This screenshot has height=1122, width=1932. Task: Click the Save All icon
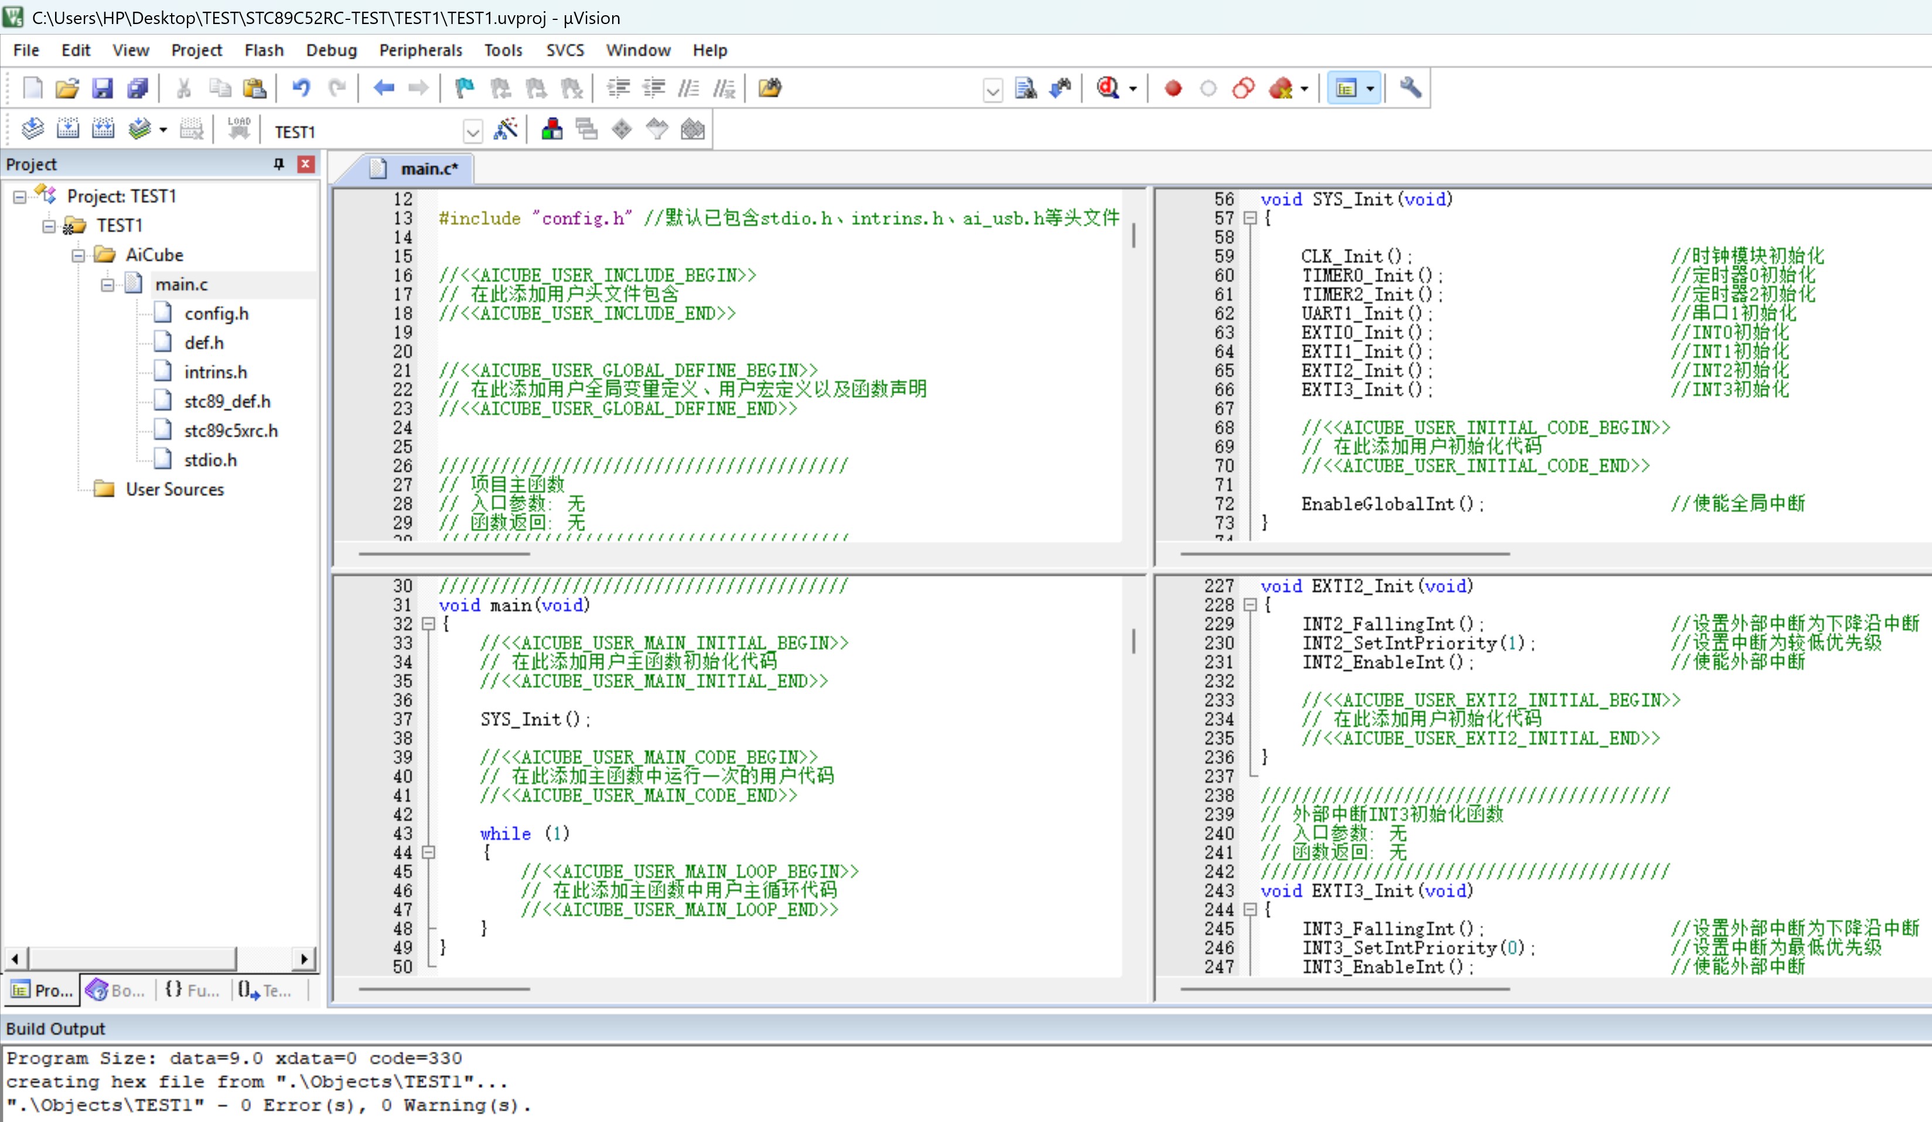[138, 88]
